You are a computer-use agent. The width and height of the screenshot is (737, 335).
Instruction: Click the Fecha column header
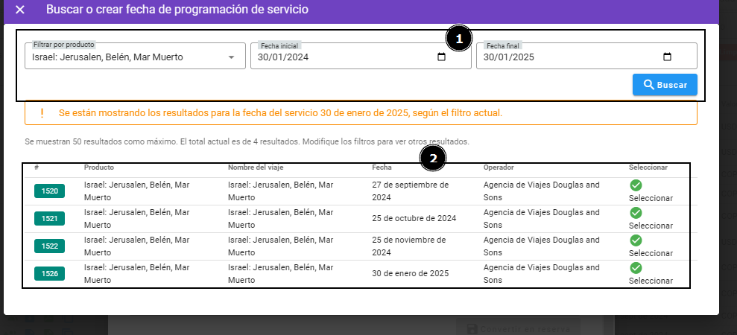click(381, 167)
